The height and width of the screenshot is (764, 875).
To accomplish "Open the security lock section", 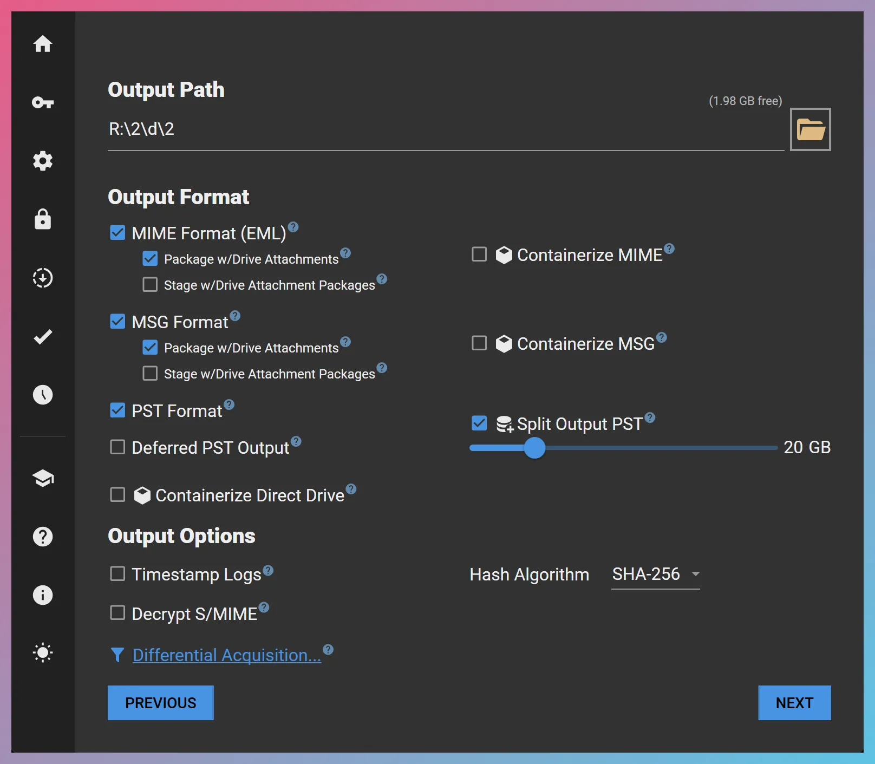I will (x=43, y=219).
